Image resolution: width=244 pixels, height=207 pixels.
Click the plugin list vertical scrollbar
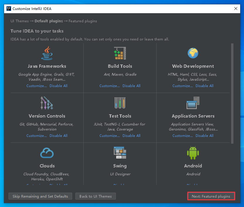pyautogui.click(x=232, y=94)
